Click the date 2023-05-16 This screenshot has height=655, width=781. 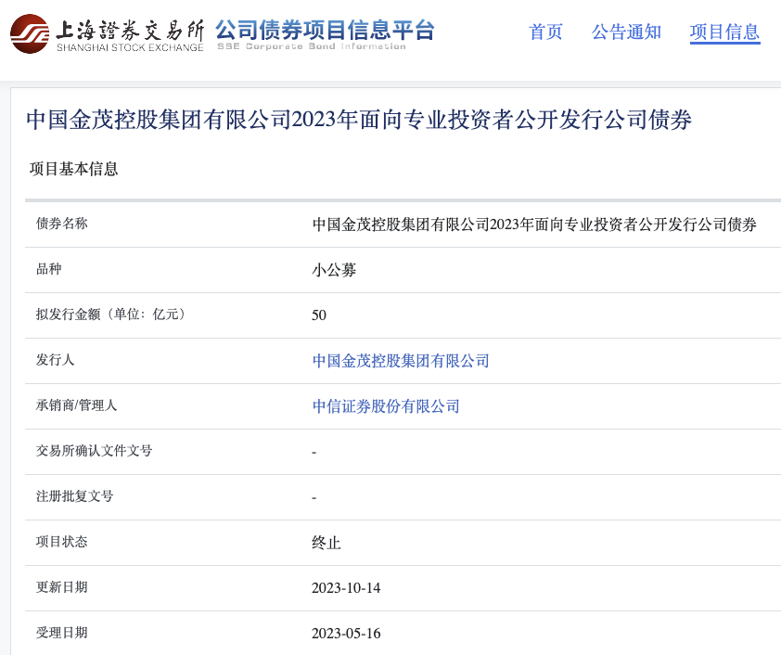point(346,634)
